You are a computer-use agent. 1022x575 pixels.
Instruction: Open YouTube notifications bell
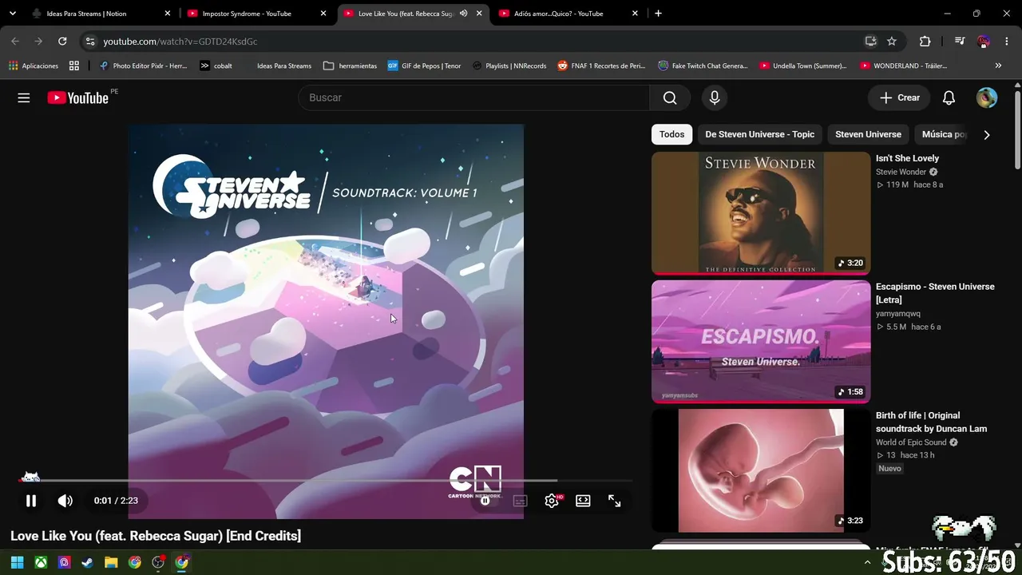[x=949, y=97]
